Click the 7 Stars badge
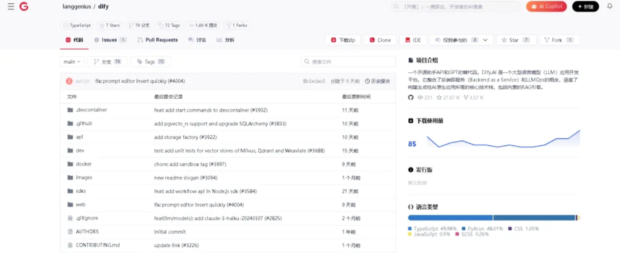 tap(110, 25)
